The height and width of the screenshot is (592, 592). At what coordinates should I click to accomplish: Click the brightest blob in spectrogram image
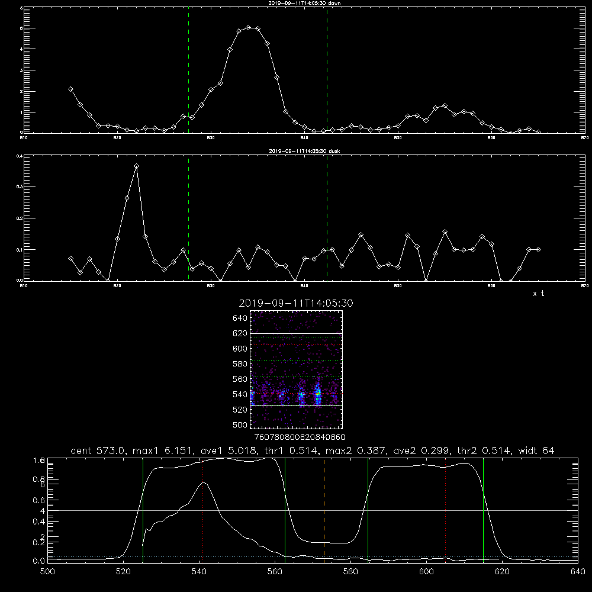[x=318, y=394]
